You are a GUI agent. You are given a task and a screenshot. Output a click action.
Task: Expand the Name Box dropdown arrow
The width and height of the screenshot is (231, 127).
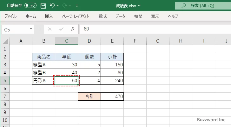click(31, 29)
